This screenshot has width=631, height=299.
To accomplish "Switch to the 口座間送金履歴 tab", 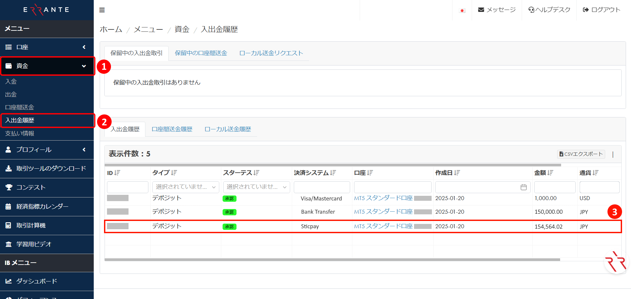I will (172, 129).
